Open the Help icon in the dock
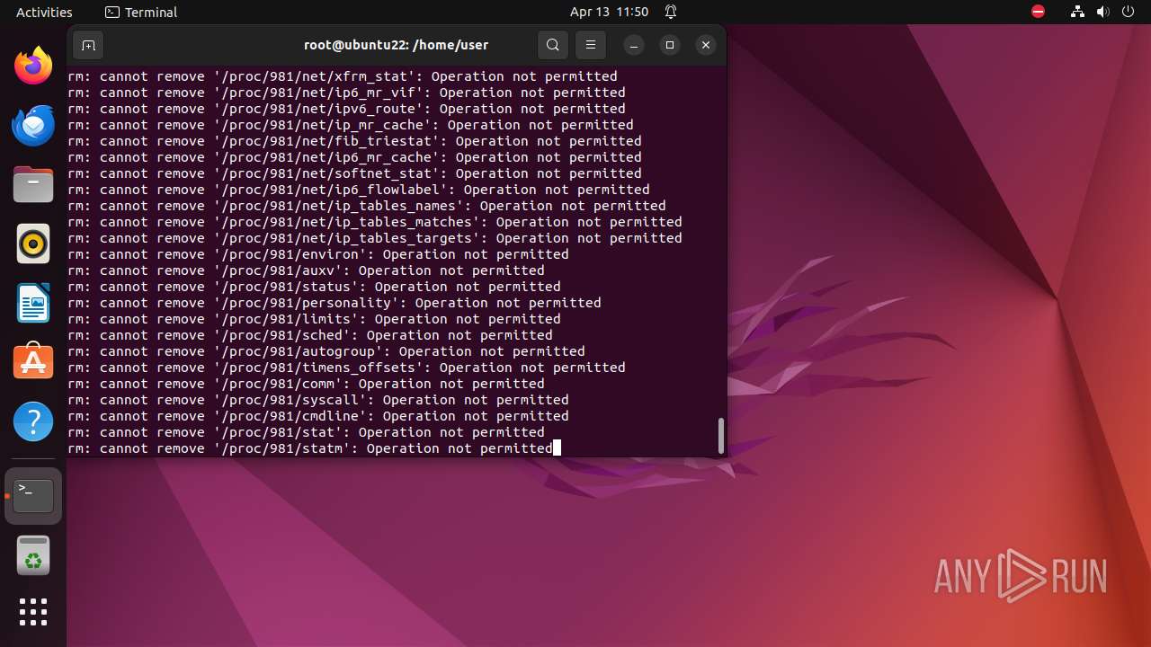The image size is (1151, 647). click(x=33, y=421)
